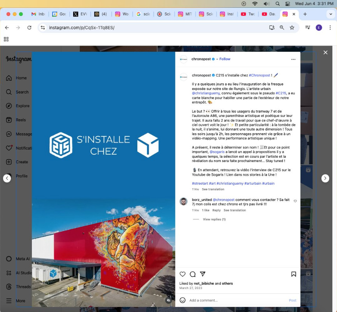Like borz_united's comment heart
This screenshot has height=312, width=337.
pos(295,201)
